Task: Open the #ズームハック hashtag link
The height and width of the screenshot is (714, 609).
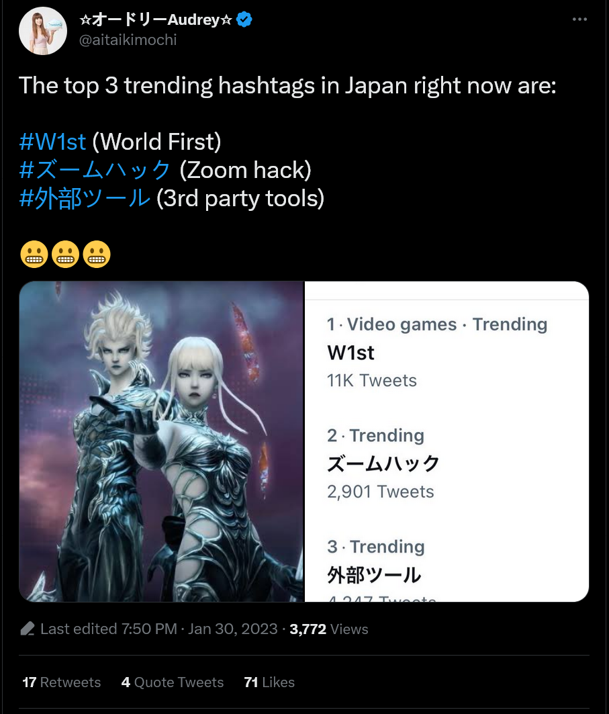Action: coord(95,170)
